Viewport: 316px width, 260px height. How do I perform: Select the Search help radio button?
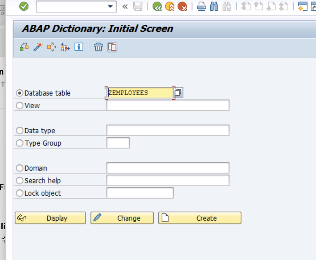coord(20,180)
